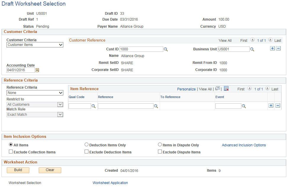Open the Qual Code lookup magnifier

tap(94, 106)
